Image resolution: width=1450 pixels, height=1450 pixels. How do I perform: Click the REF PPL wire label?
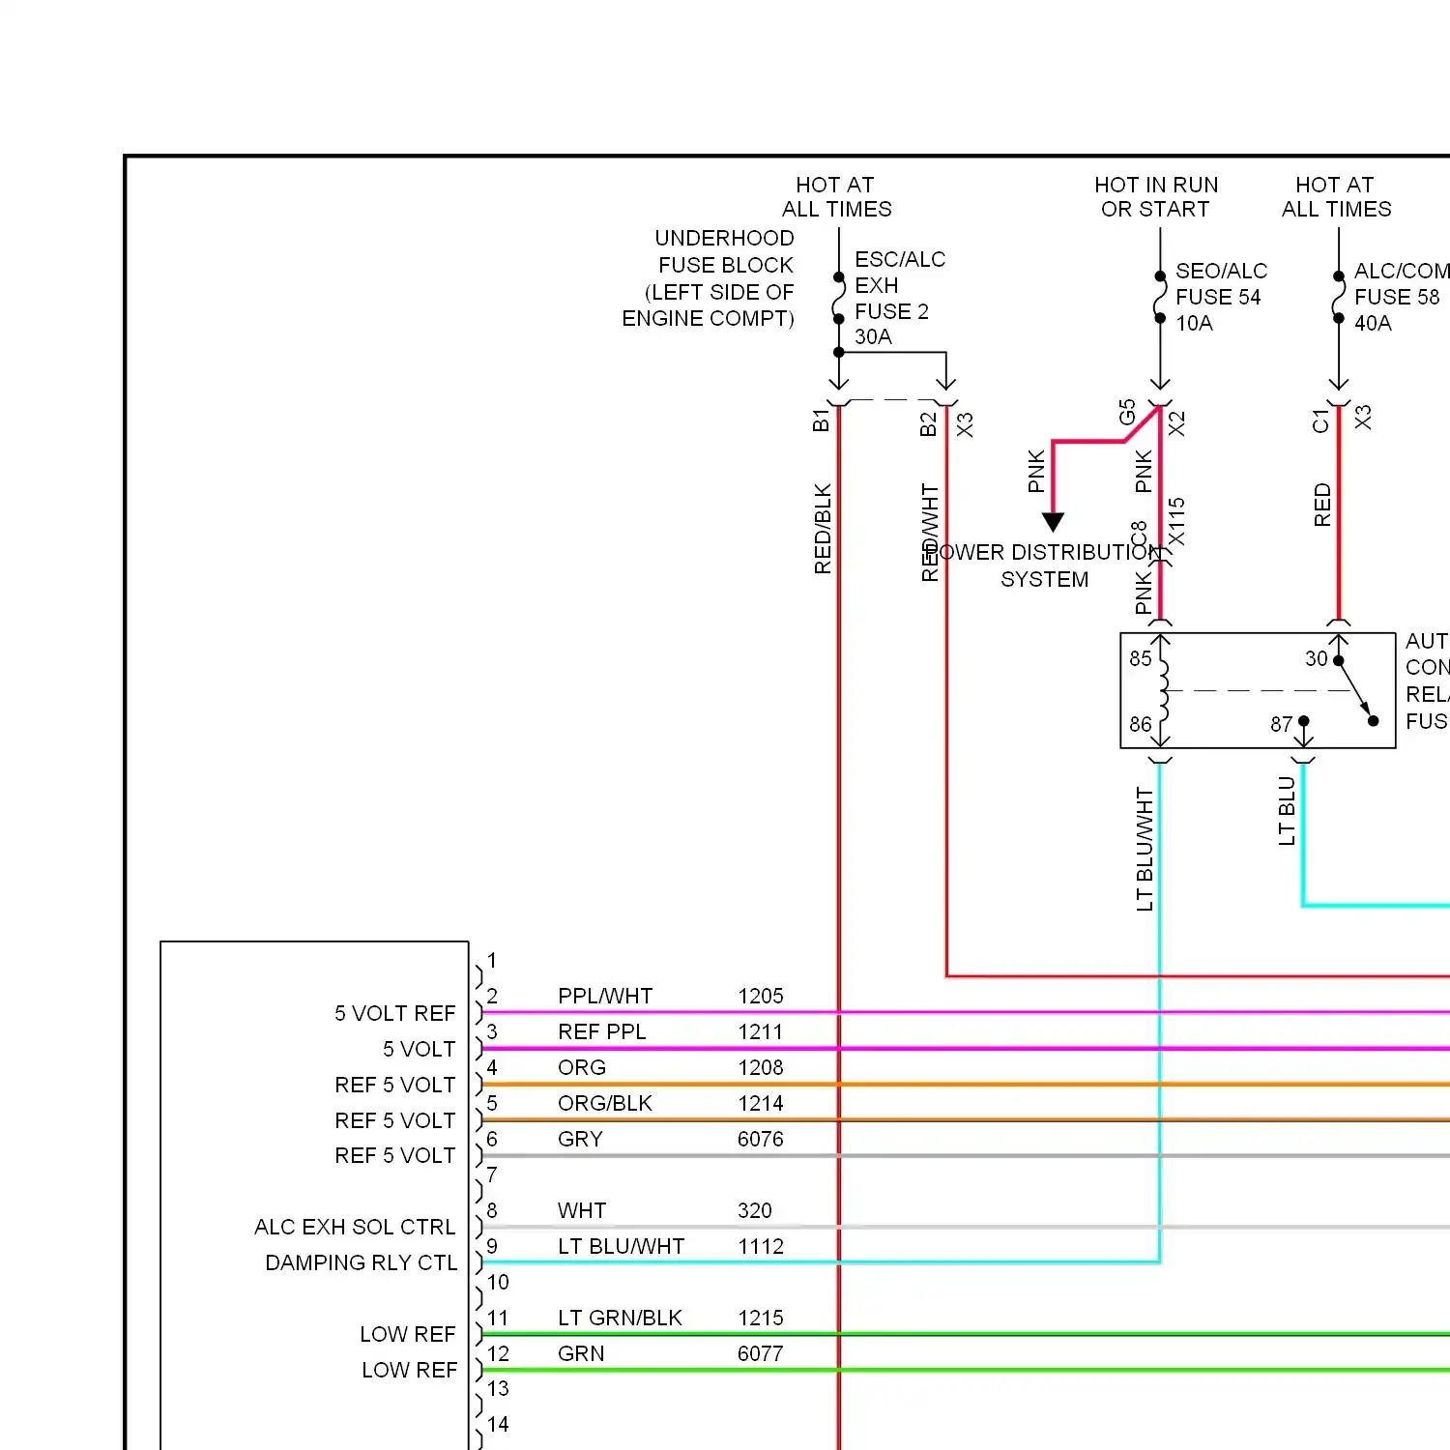coord(601,1031)
